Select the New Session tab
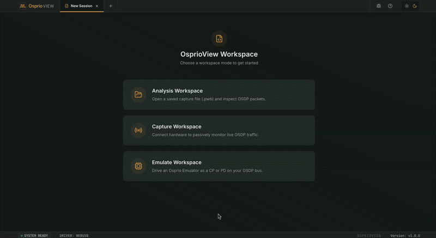Viewport: 436px width, 238px height. (82, 6)
